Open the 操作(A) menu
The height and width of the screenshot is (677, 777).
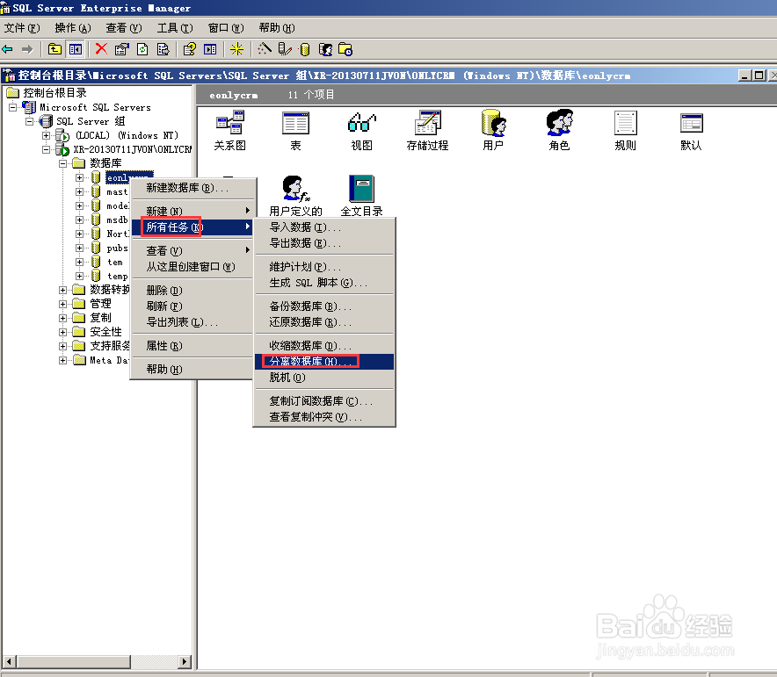click(73, 28)
